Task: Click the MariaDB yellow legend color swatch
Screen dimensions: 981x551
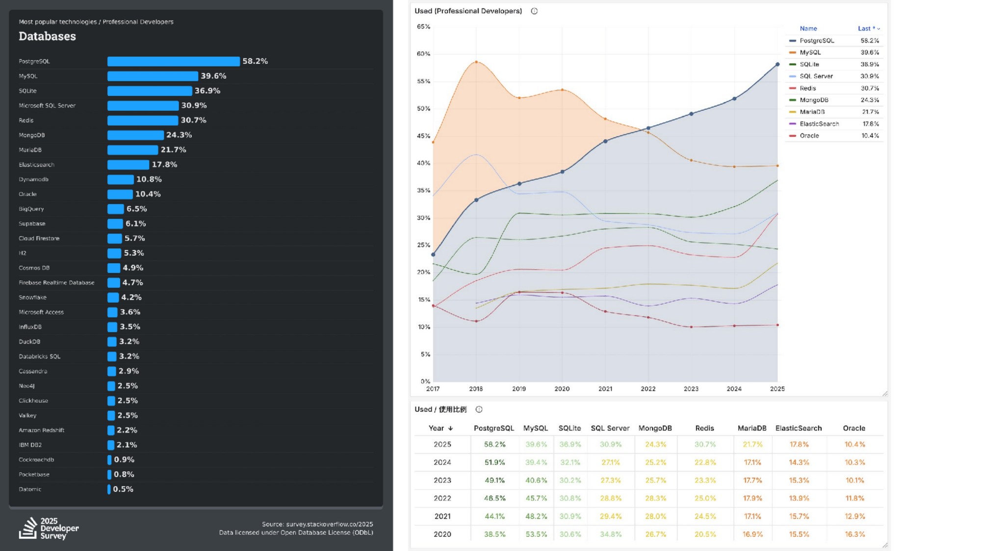Action: tap(792, 112)
